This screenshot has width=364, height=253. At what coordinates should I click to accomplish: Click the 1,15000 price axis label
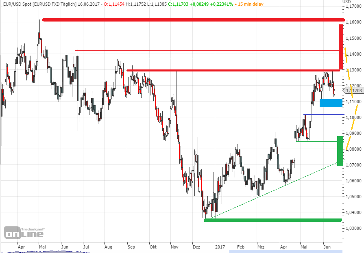coord(353,38)
